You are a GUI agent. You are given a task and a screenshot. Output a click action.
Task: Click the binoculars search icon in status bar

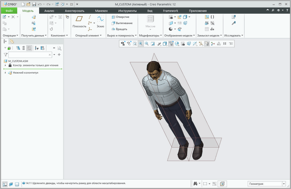[195, 184]
